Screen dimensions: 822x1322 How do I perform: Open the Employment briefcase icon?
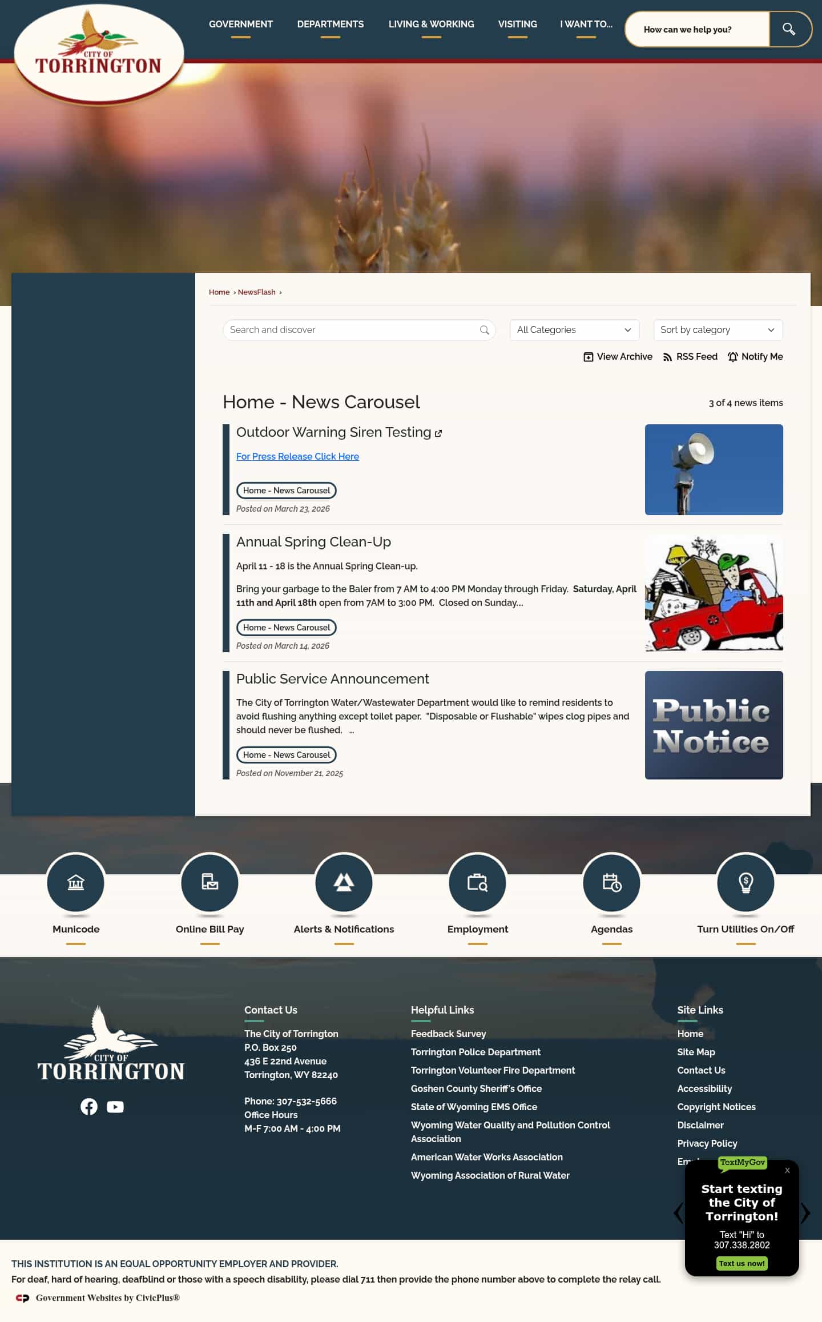(478, 882)
